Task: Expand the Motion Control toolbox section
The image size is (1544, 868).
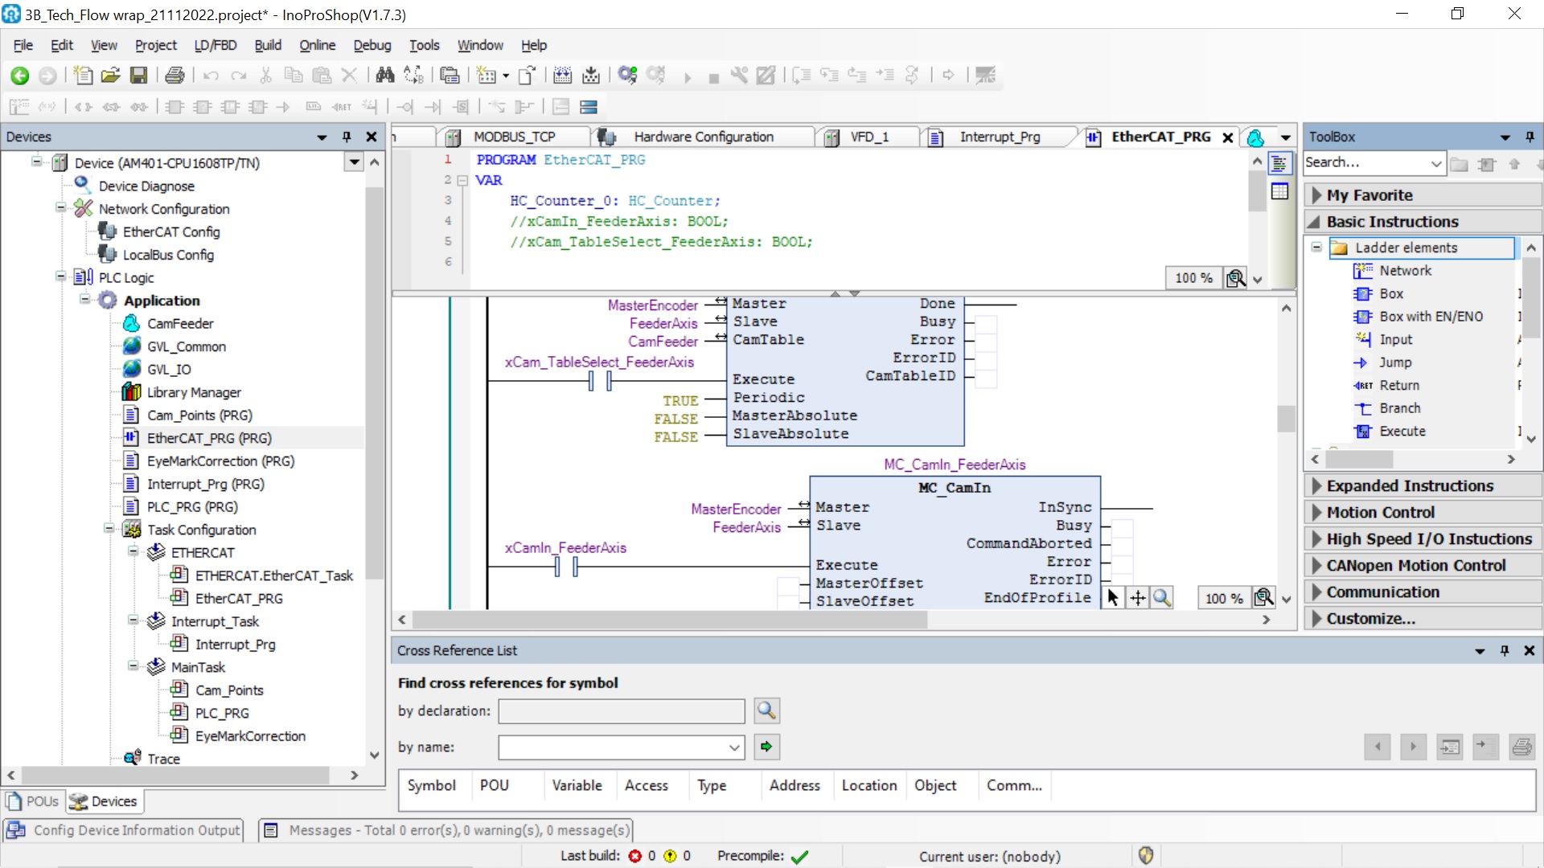Action: tap(1380, 512)
